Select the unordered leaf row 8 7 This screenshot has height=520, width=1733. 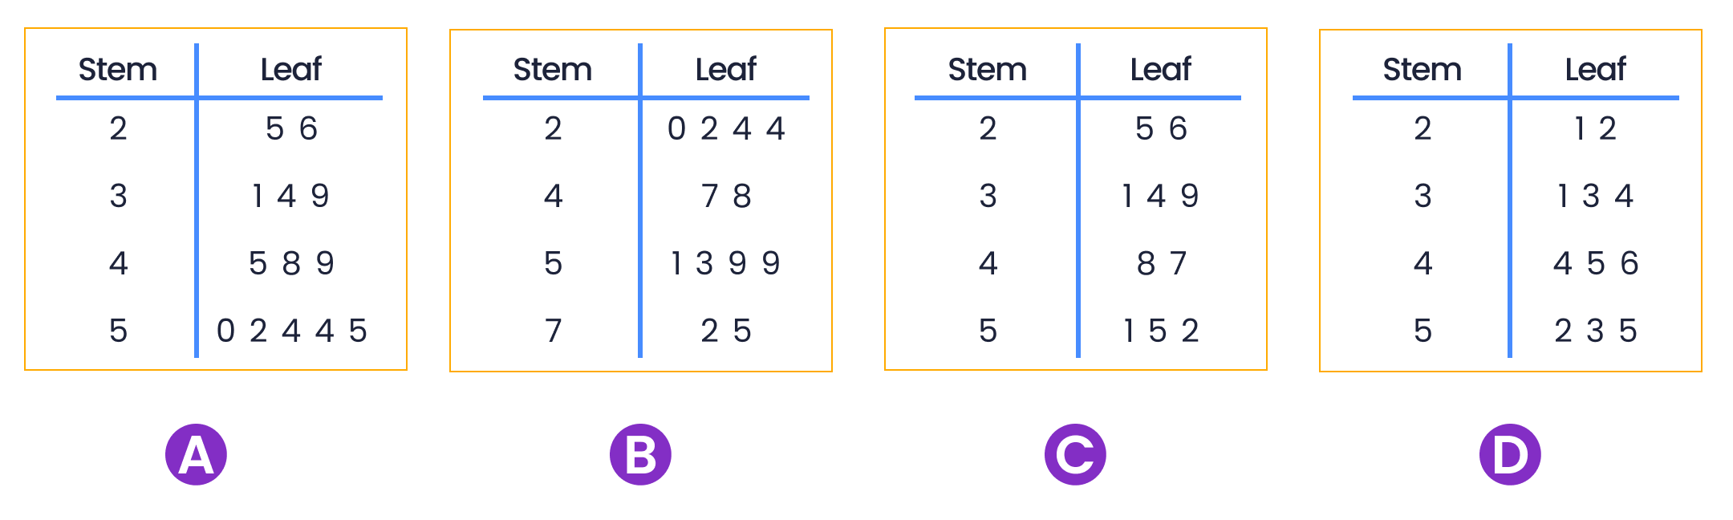(1161, 263)
